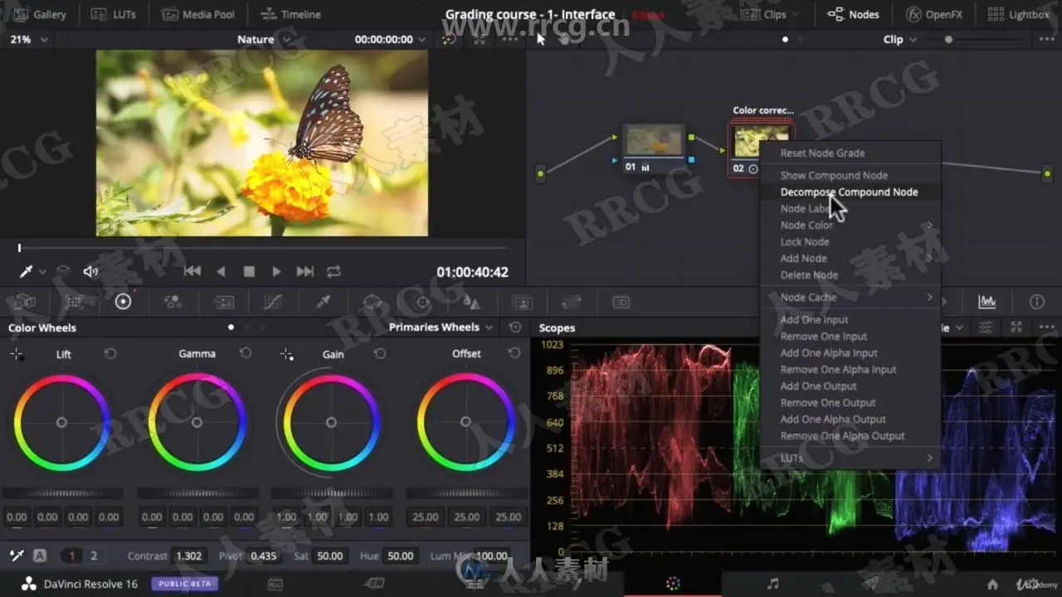Toggle loop playback
Image resolution: width=1062 pixels, height=597 pixels.
334,271
